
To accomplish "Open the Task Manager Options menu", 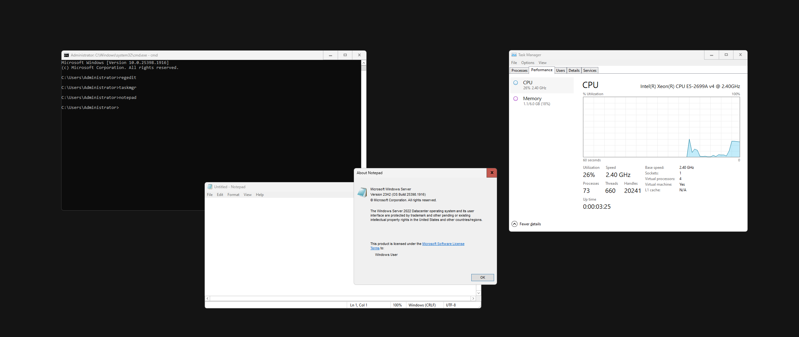I will tap(527, 63).
